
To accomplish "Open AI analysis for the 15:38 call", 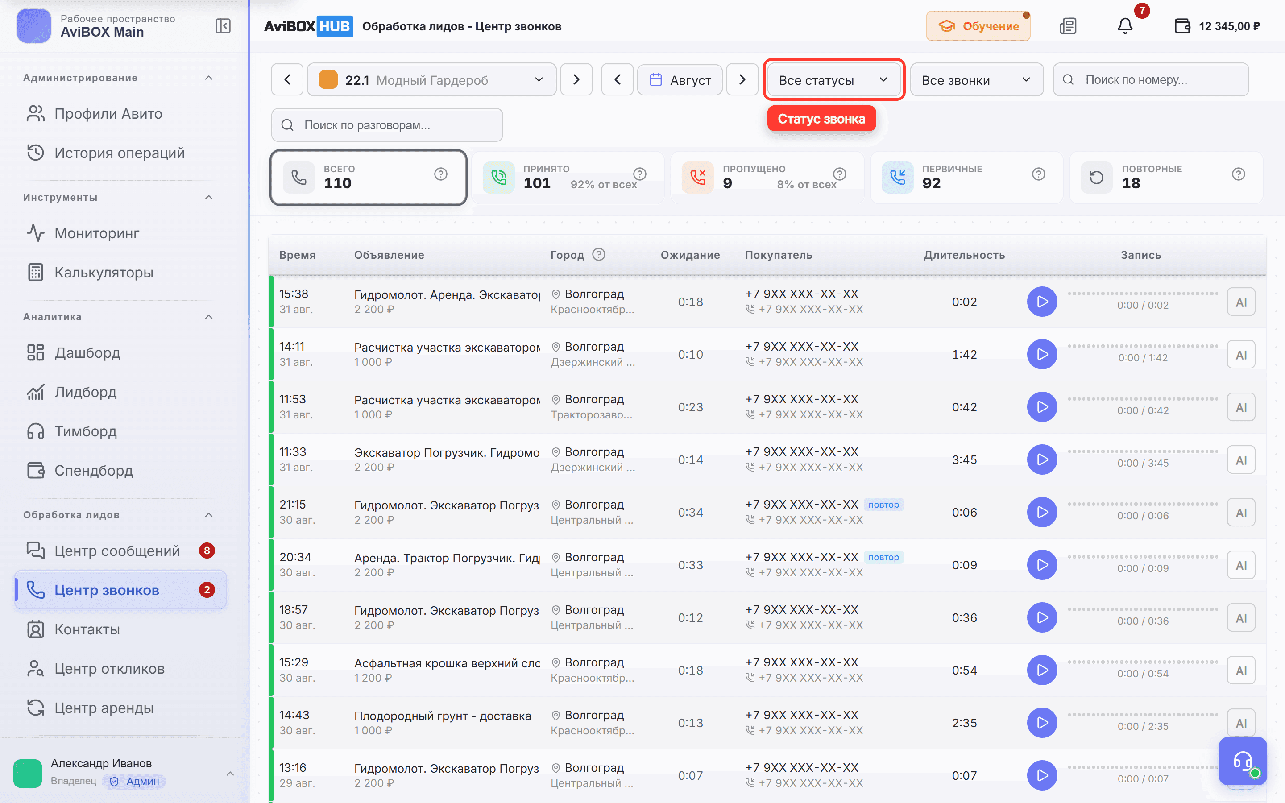I will 1241,302.
